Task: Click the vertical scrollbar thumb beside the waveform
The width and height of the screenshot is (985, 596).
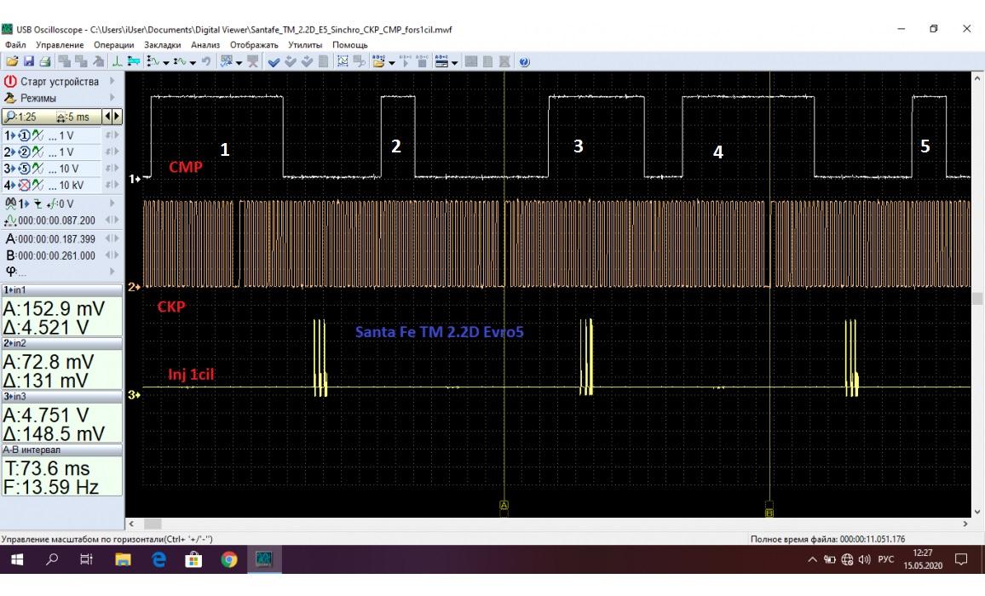Action: 976,298
